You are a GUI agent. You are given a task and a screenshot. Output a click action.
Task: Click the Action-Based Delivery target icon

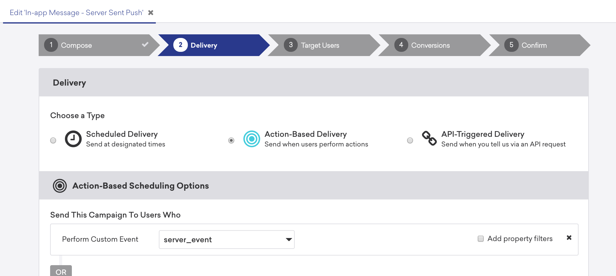(252, 139)
